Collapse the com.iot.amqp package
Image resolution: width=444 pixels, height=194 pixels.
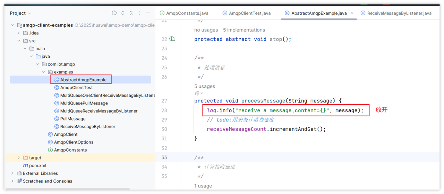click(x=37, y=64)
